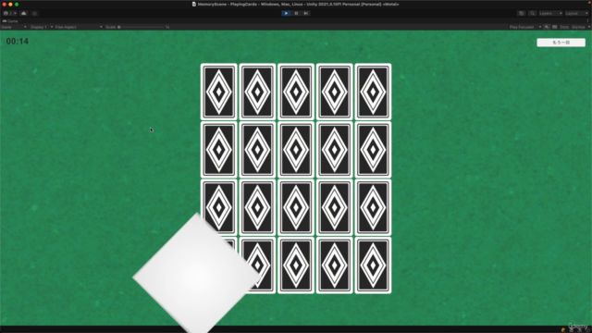Flip the fourth card in the top row

click(335, 92)
